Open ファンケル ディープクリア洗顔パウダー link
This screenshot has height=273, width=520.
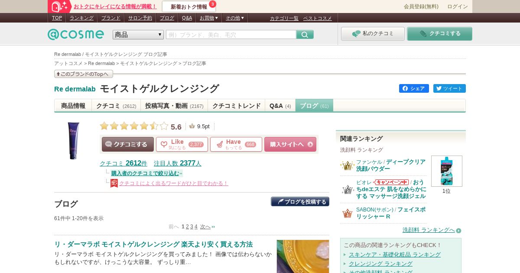(391, 165)
